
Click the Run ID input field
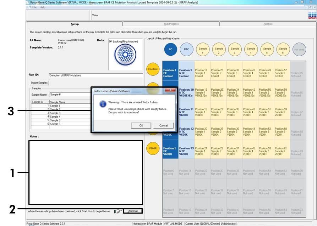pyautogui.click(x=95, y=75)
